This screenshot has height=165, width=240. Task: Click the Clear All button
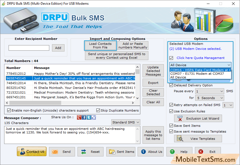153,102
